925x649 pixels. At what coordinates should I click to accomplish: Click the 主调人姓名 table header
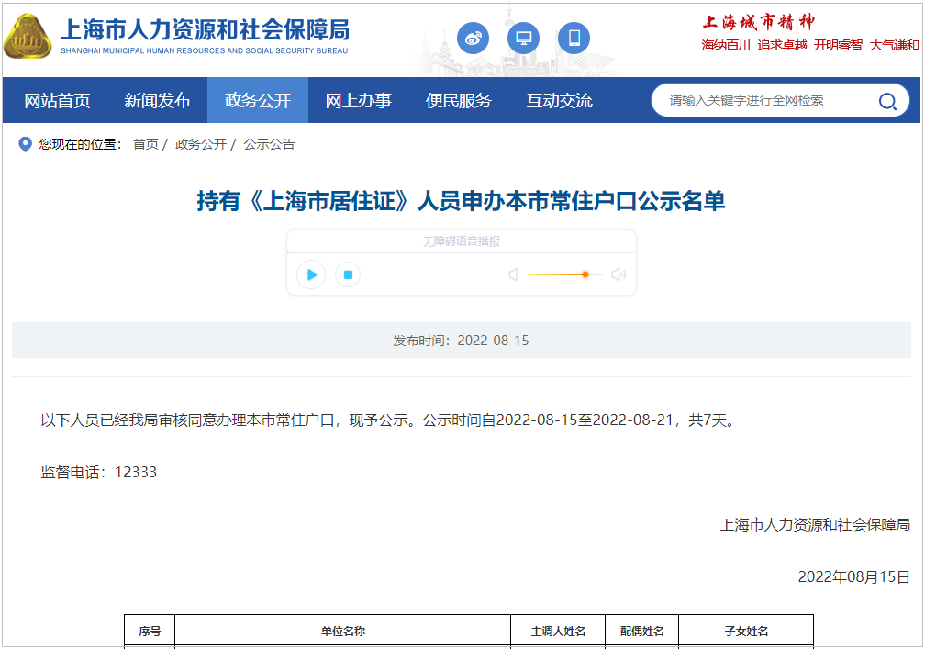tap(558, 632)
